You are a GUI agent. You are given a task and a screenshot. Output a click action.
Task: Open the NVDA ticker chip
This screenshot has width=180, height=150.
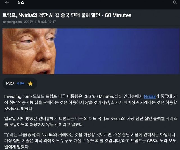[x=20, y=84]
